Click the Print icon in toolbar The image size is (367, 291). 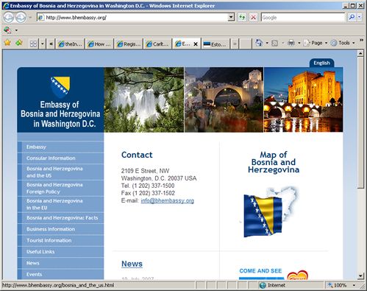tap(291, 43)
